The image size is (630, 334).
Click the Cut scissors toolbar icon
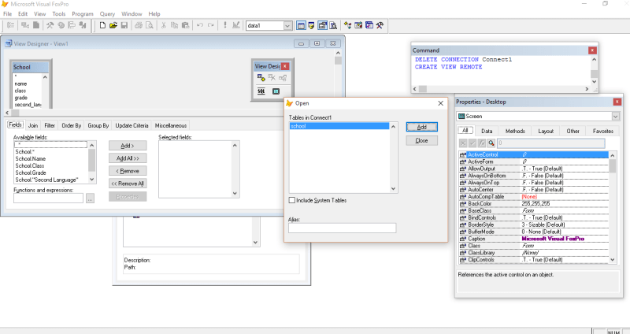164,25
